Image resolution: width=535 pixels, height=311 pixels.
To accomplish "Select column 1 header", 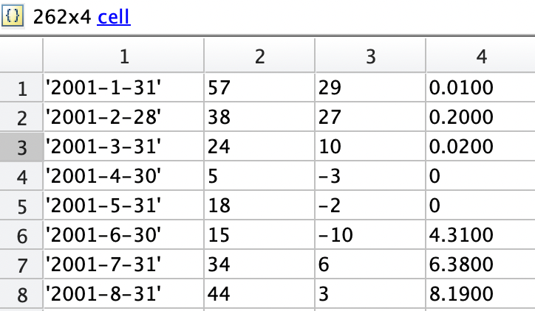I will [x=123, y=58].
